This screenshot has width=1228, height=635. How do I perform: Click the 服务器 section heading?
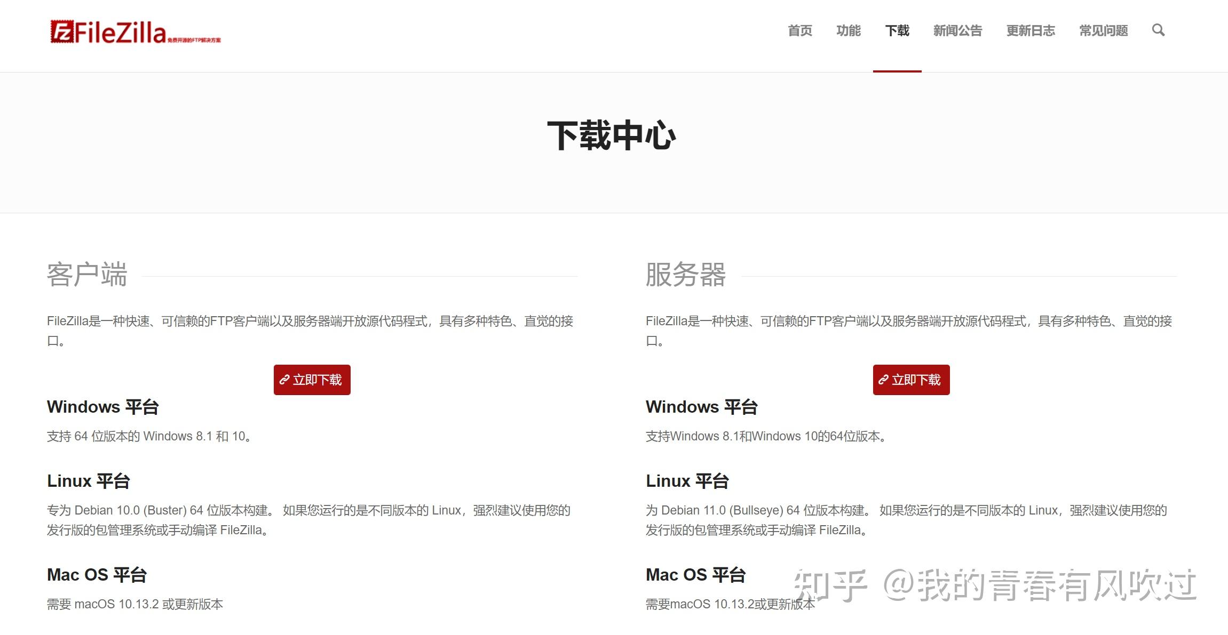pyautogui.click(x=685, y=275)
